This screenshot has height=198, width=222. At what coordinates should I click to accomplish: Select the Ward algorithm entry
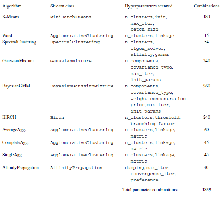(7, 36)
